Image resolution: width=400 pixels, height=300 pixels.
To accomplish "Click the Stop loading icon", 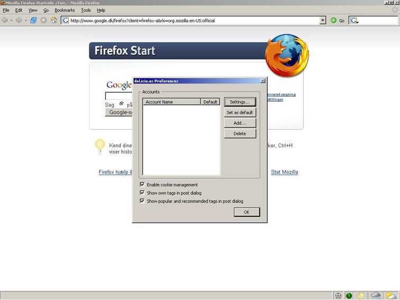I will point(43,20).
